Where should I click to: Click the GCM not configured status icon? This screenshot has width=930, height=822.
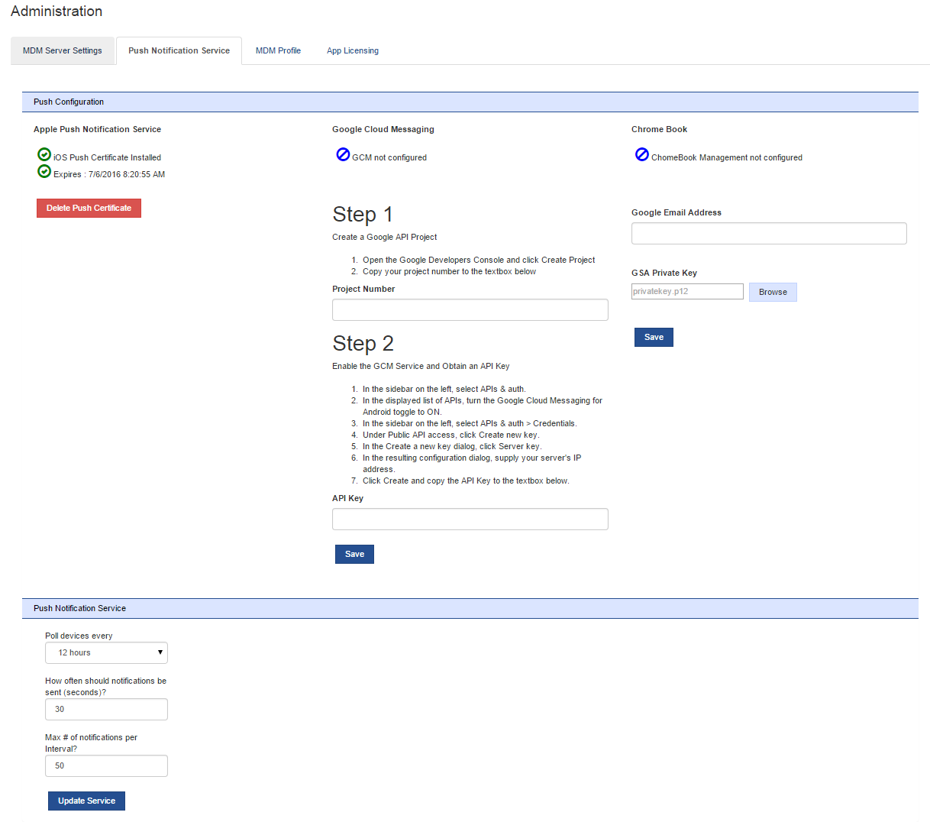click(x=343, y=155)
